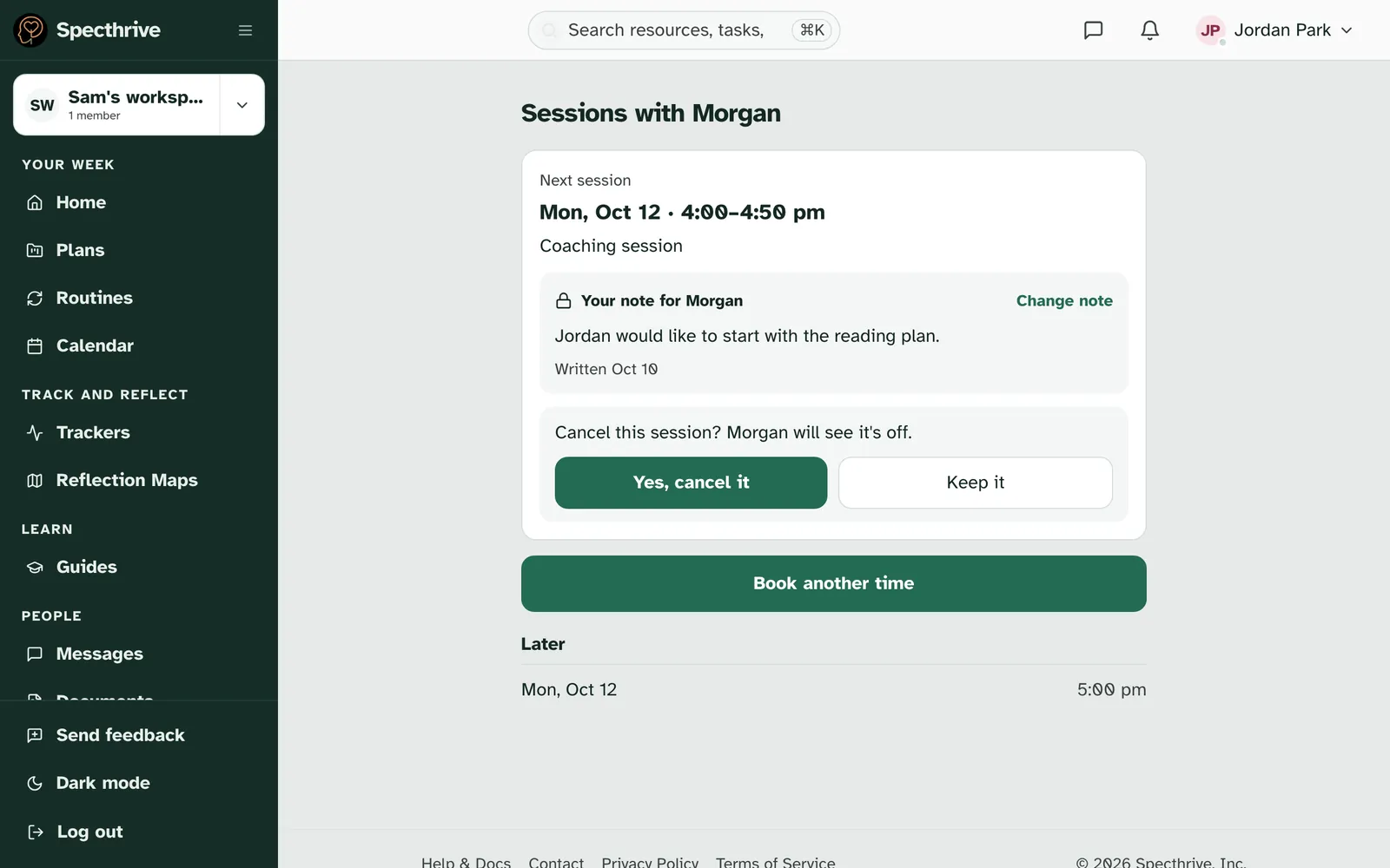Open Terms of Service link

775,862
